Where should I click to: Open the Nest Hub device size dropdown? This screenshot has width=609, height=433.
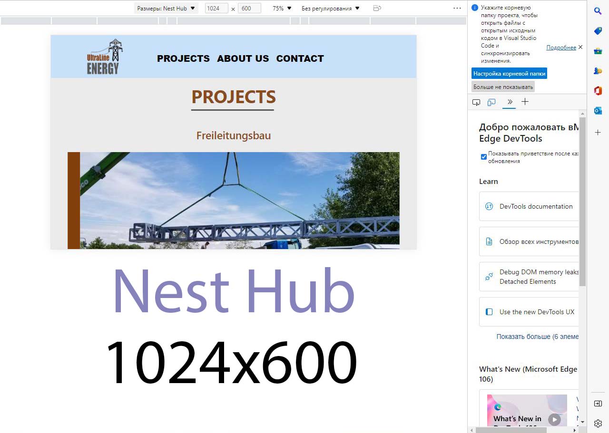pos(166,8)
